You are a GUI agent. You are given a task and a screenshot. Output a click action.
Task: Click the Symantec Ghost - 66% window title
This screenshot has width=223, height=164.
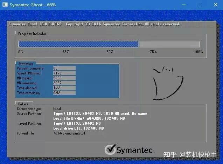[33, 5]
